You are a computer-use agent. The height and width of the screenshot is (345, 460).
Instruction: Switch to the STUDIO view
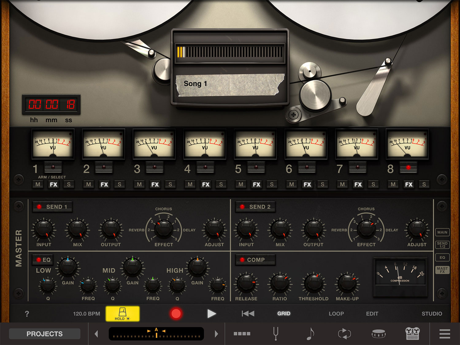tap(432, 313)
